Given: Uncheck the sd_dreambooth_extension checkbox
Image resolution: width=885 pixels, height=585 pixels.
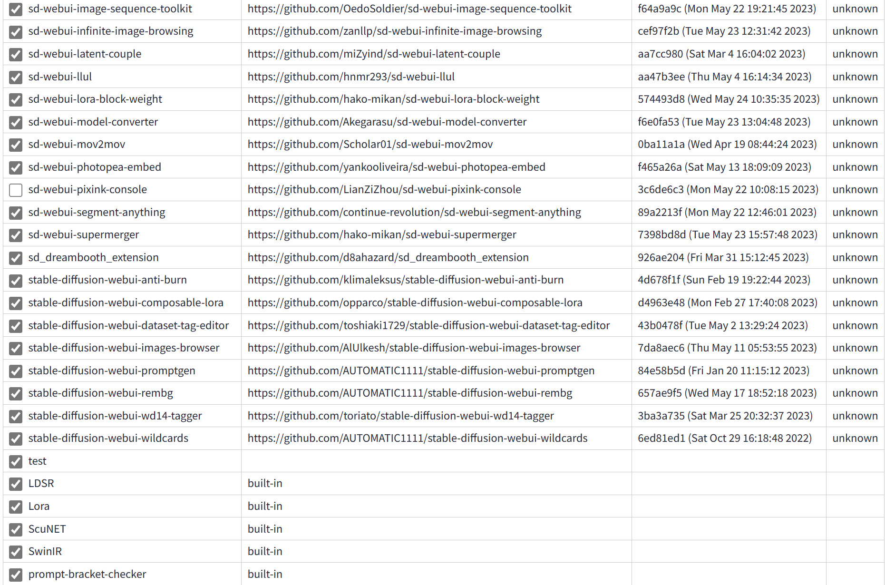Looking at the screenshot, I should click(16, 258).
